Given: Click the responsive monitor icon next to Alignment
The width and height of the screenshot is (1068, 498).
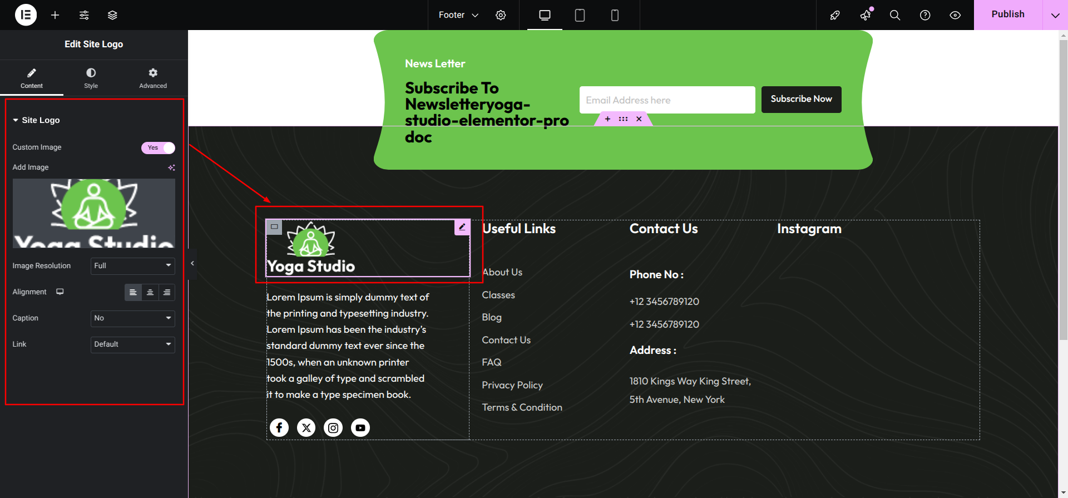Looking at the screenshot, I should 60,292.
